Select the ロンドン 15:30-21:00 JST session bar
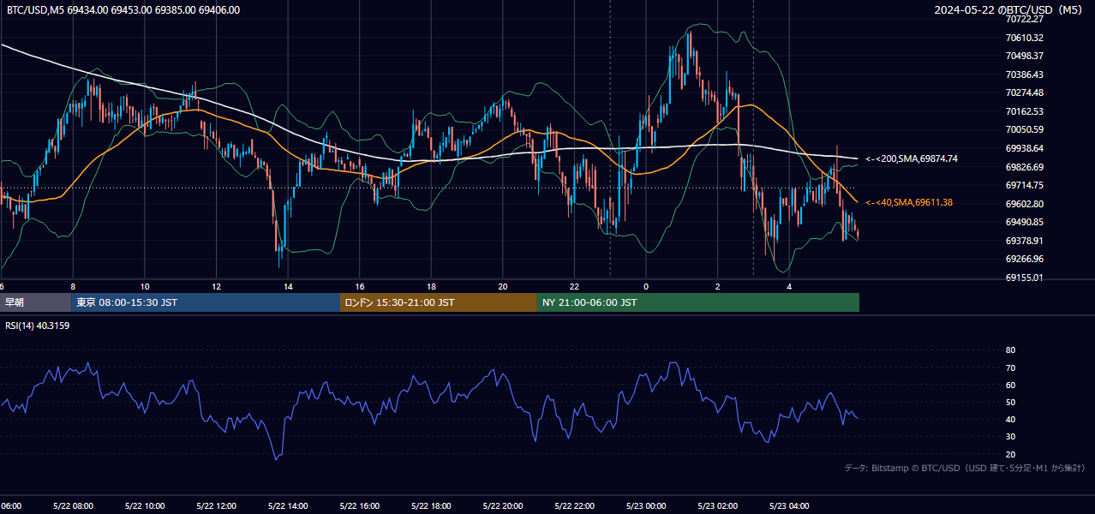1095x514 pixels. point(439,302)
